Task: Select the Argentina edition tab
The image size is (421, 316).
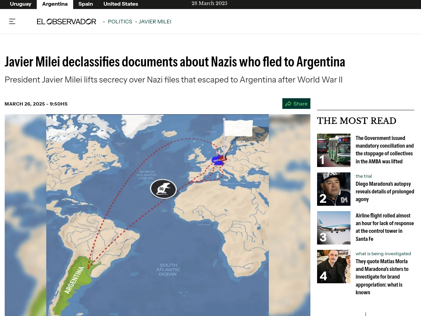Action: (x=55, y=4)
